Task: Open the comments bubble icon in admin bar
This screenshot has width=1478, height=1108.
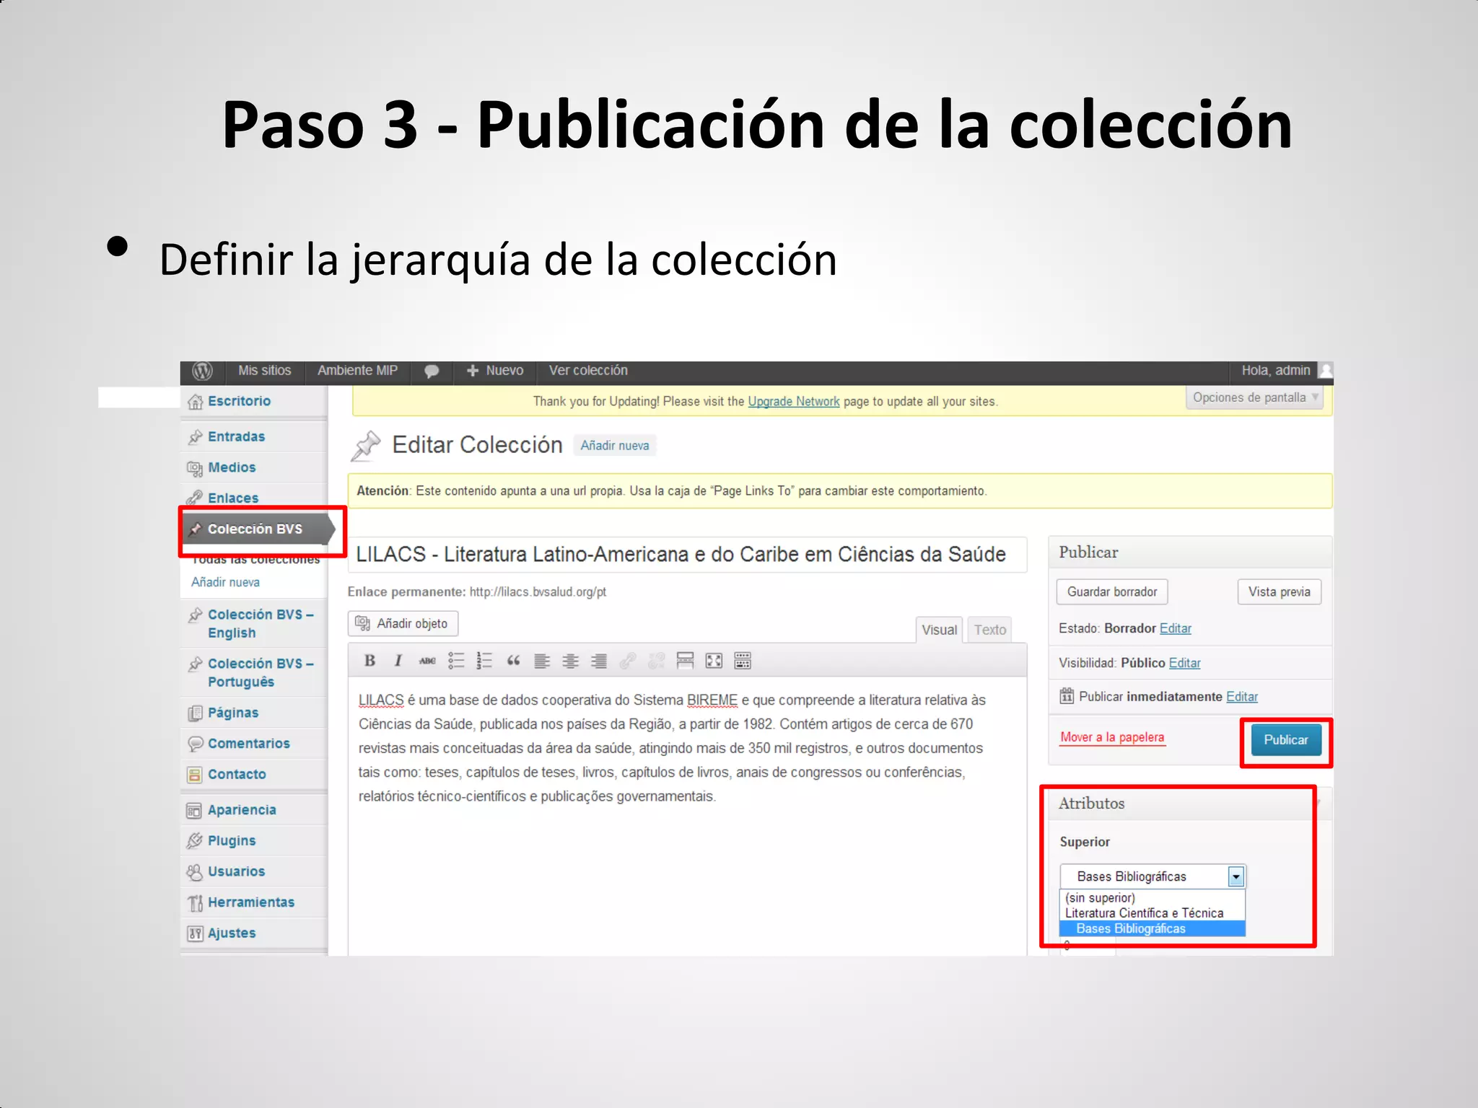Action: [x=432, y=371]
